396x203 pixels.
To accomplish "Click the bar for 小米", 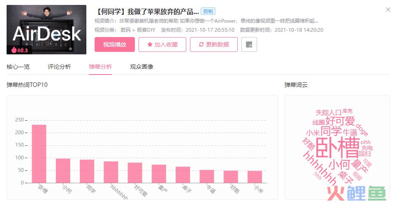I will pyautogui.click(x=255, y=177).
